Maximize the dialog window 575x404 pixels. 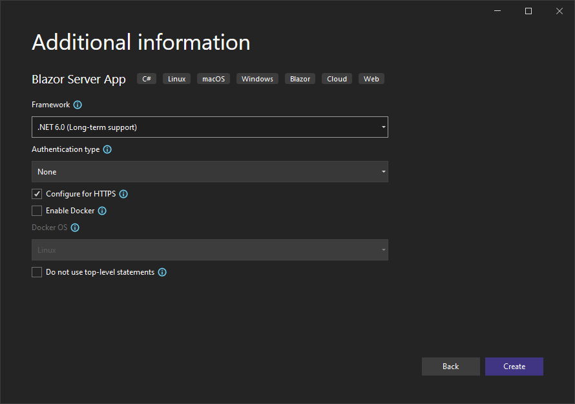528,12
